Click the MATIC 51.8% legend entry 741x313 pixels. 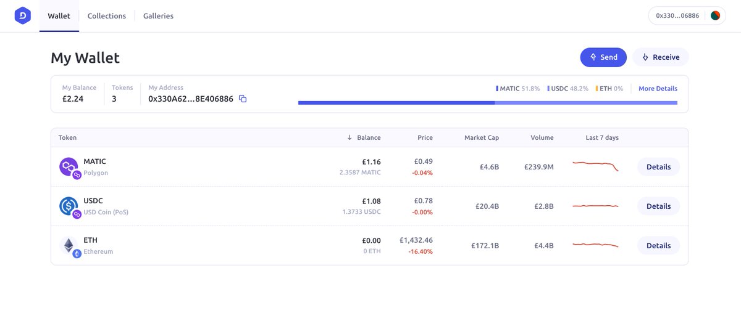[x=517, y=89]
